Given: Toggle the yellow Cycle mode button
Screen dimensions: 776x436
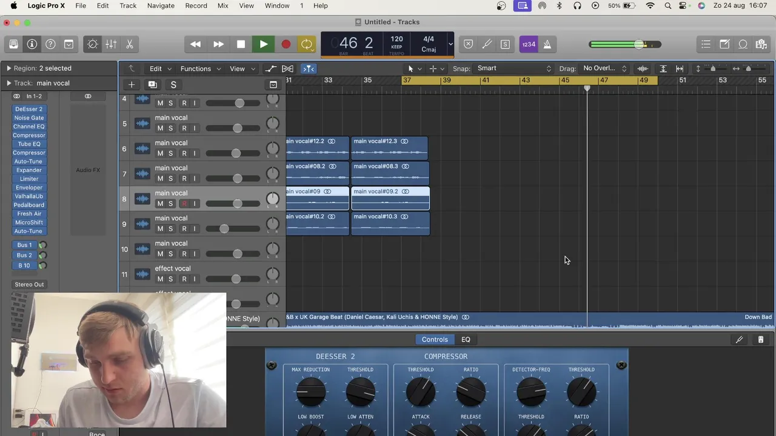Looking at the screenshot, I should pos(307,44).
